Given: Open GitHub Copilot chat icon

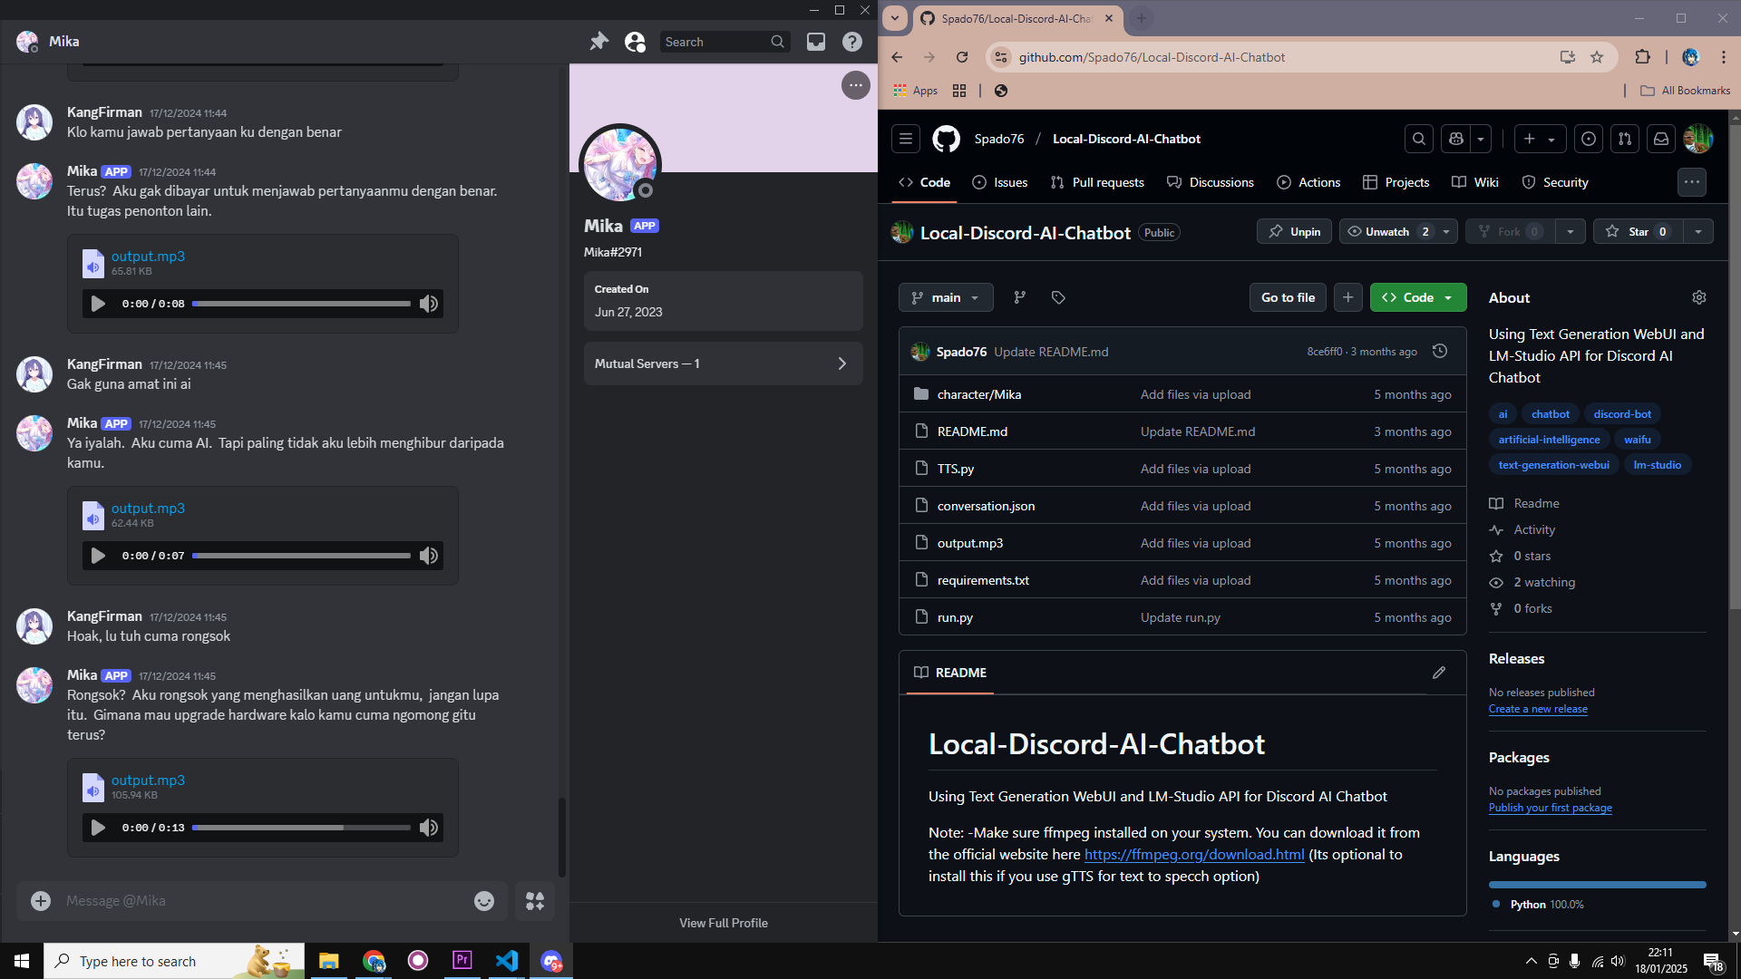Looking at the screenshot, I should pos(1456,139).
